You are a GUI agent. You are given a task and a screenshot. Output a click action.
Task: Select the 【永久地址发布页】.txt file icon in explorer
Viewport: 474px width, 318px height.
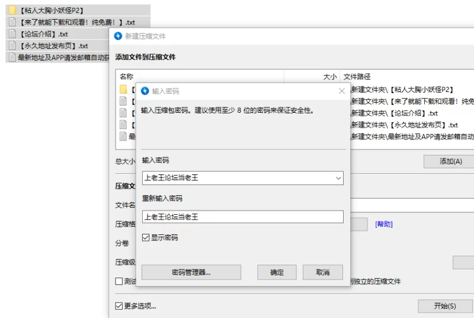click(12, 45)
